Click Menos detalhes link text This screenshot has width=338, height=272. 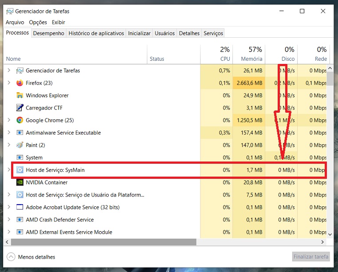(x=37, y=257)
